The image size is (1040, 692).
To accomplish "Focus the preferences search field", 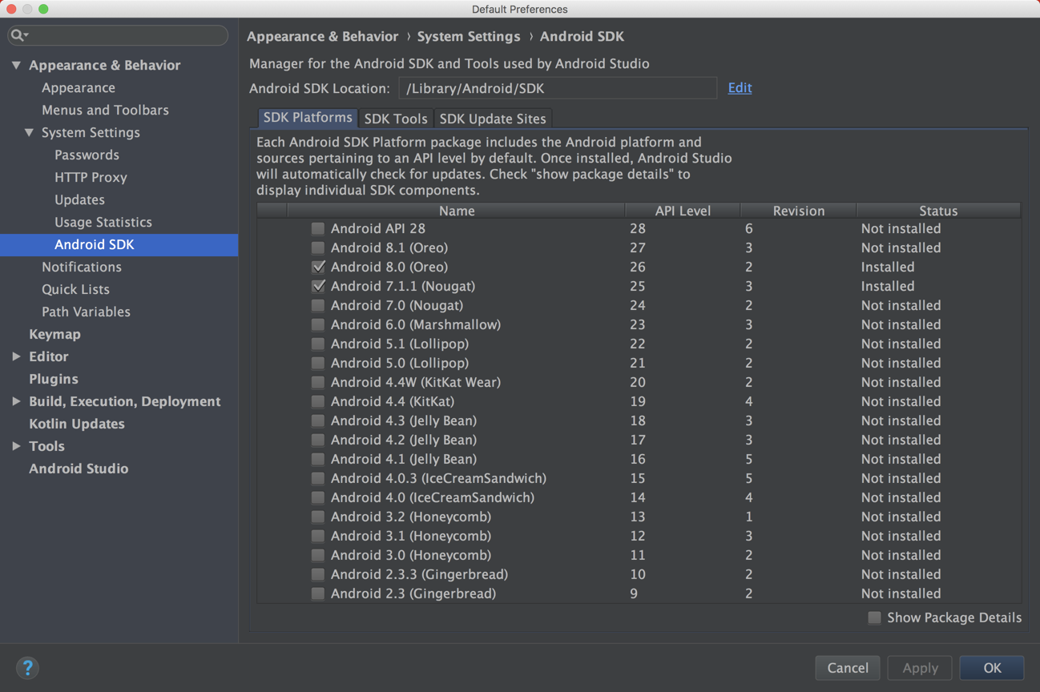I will point(118,35).
